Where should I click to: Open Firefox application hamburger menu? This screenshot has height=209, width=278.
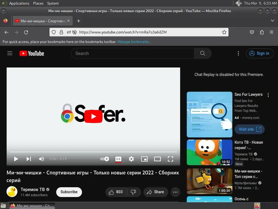pos(271,32)
